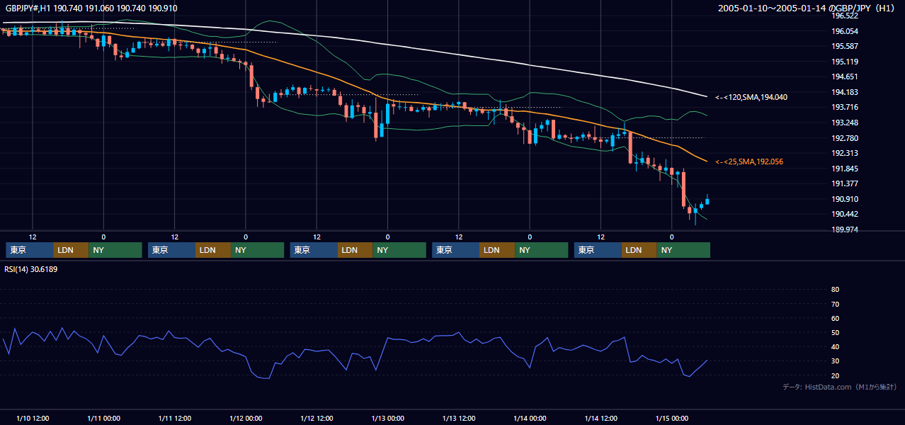This screenshot has height=425, width=905.
Task: Click the 東京 session block for 1/10
Action: [30, 250]
